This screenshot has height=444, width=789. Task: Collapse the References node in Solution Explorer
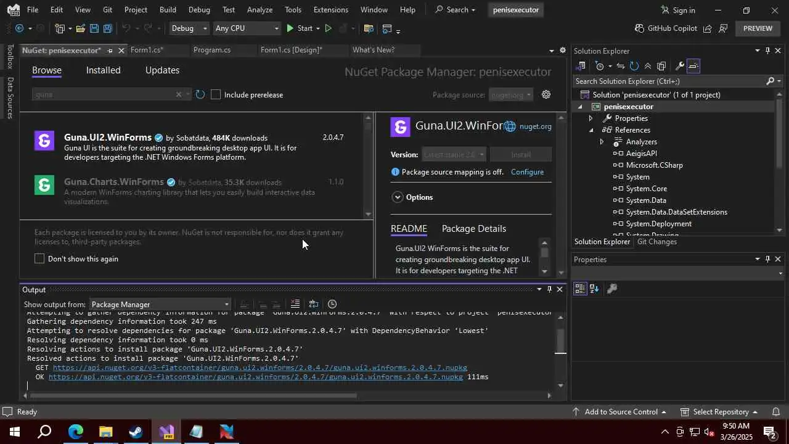click(591, 130)
